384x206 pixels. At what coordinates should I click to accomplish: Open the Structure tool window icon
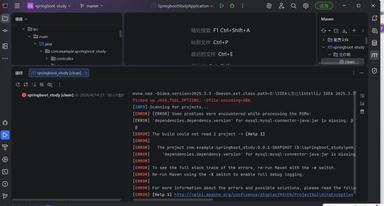point(5,46)
